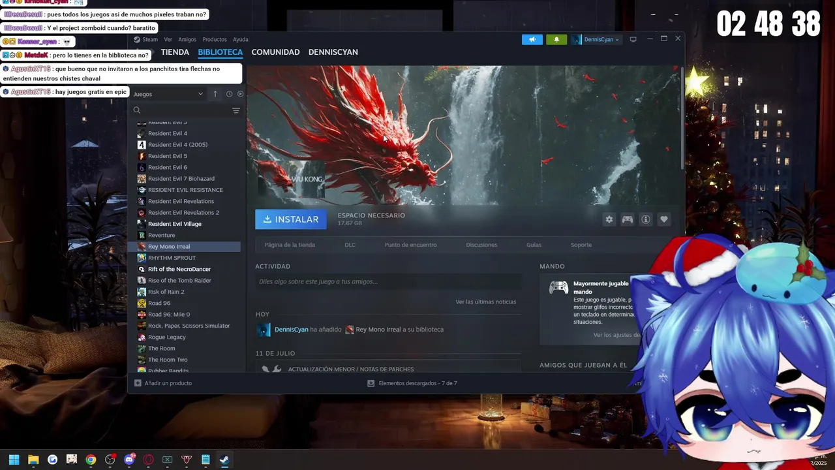Open Soporte link

(581, 245)
